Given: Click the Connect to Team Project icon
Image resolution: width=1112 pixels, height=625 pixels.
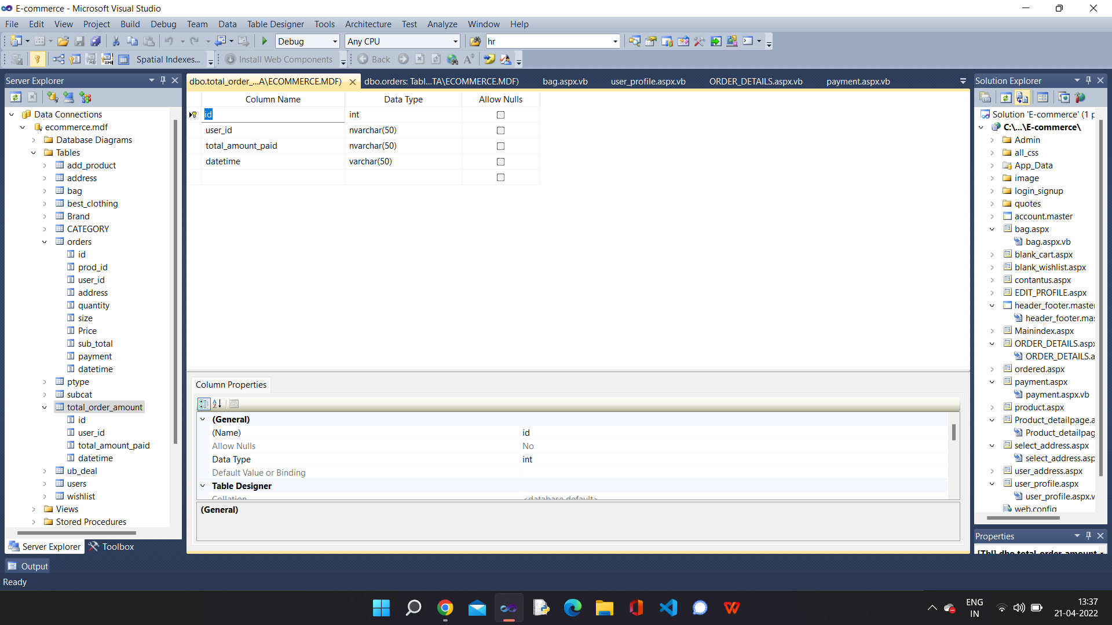Looking at the screenshot, I should point(86,97).
